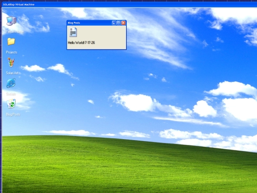
Task: Open the Projects folder icon
Action: pyautogui.click(x=11, y=41)
